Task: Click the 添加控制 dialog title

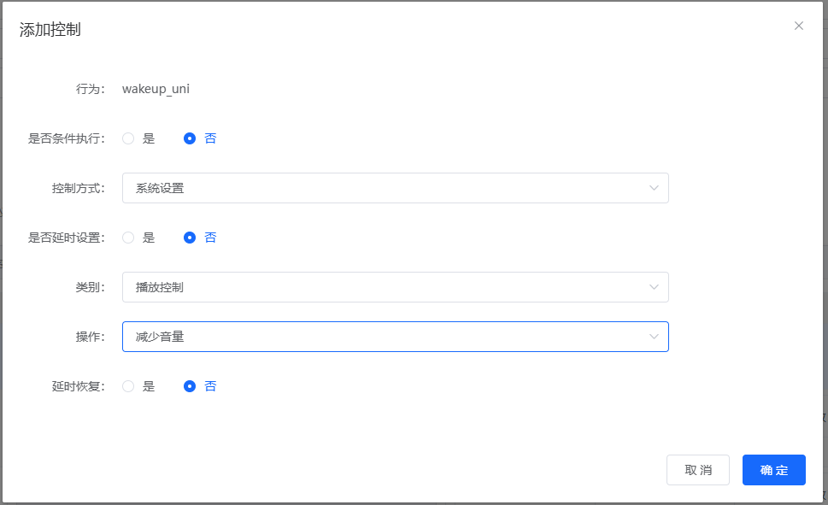Action: 50,30
